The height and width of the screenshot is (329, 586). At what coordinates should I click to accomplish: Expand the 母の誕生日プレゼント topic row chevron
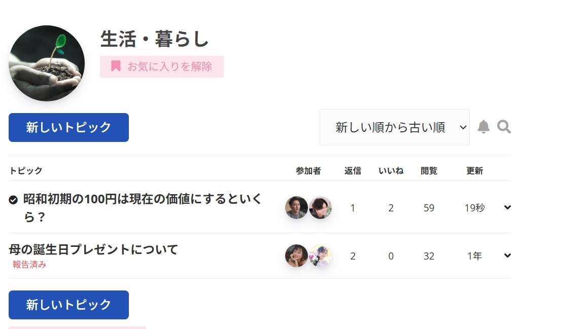(507, 255)
